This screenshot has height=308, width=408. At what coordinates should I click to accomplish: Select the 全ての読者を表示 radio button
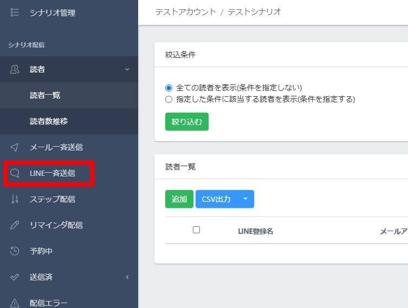(x=169, y=88)
